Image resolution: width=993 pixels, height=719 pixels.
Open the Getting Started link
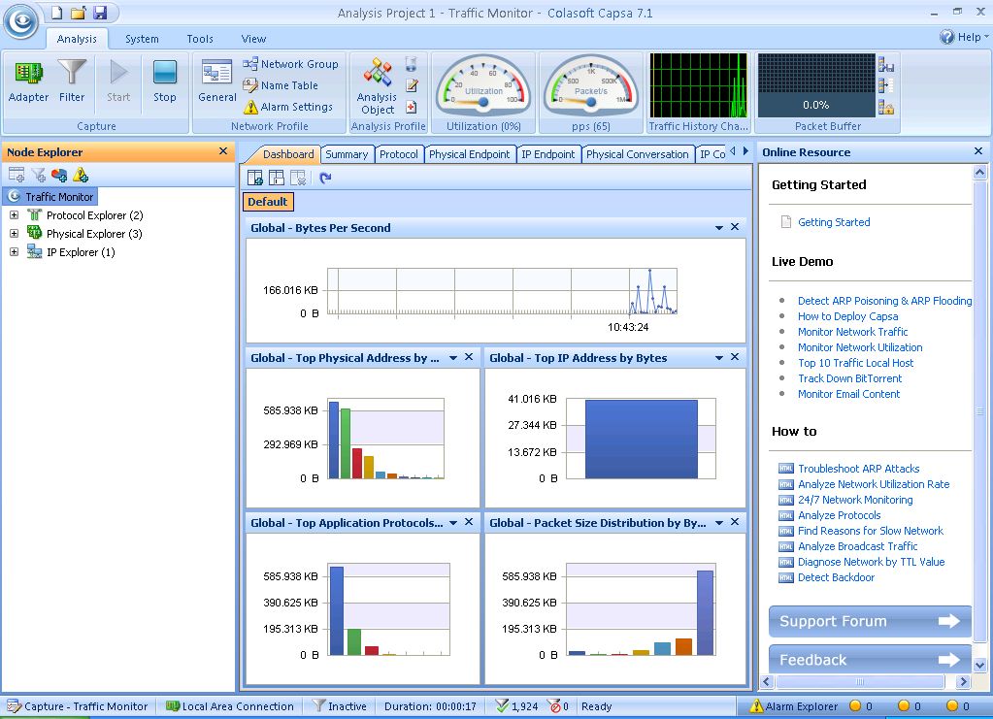(834, 222)
